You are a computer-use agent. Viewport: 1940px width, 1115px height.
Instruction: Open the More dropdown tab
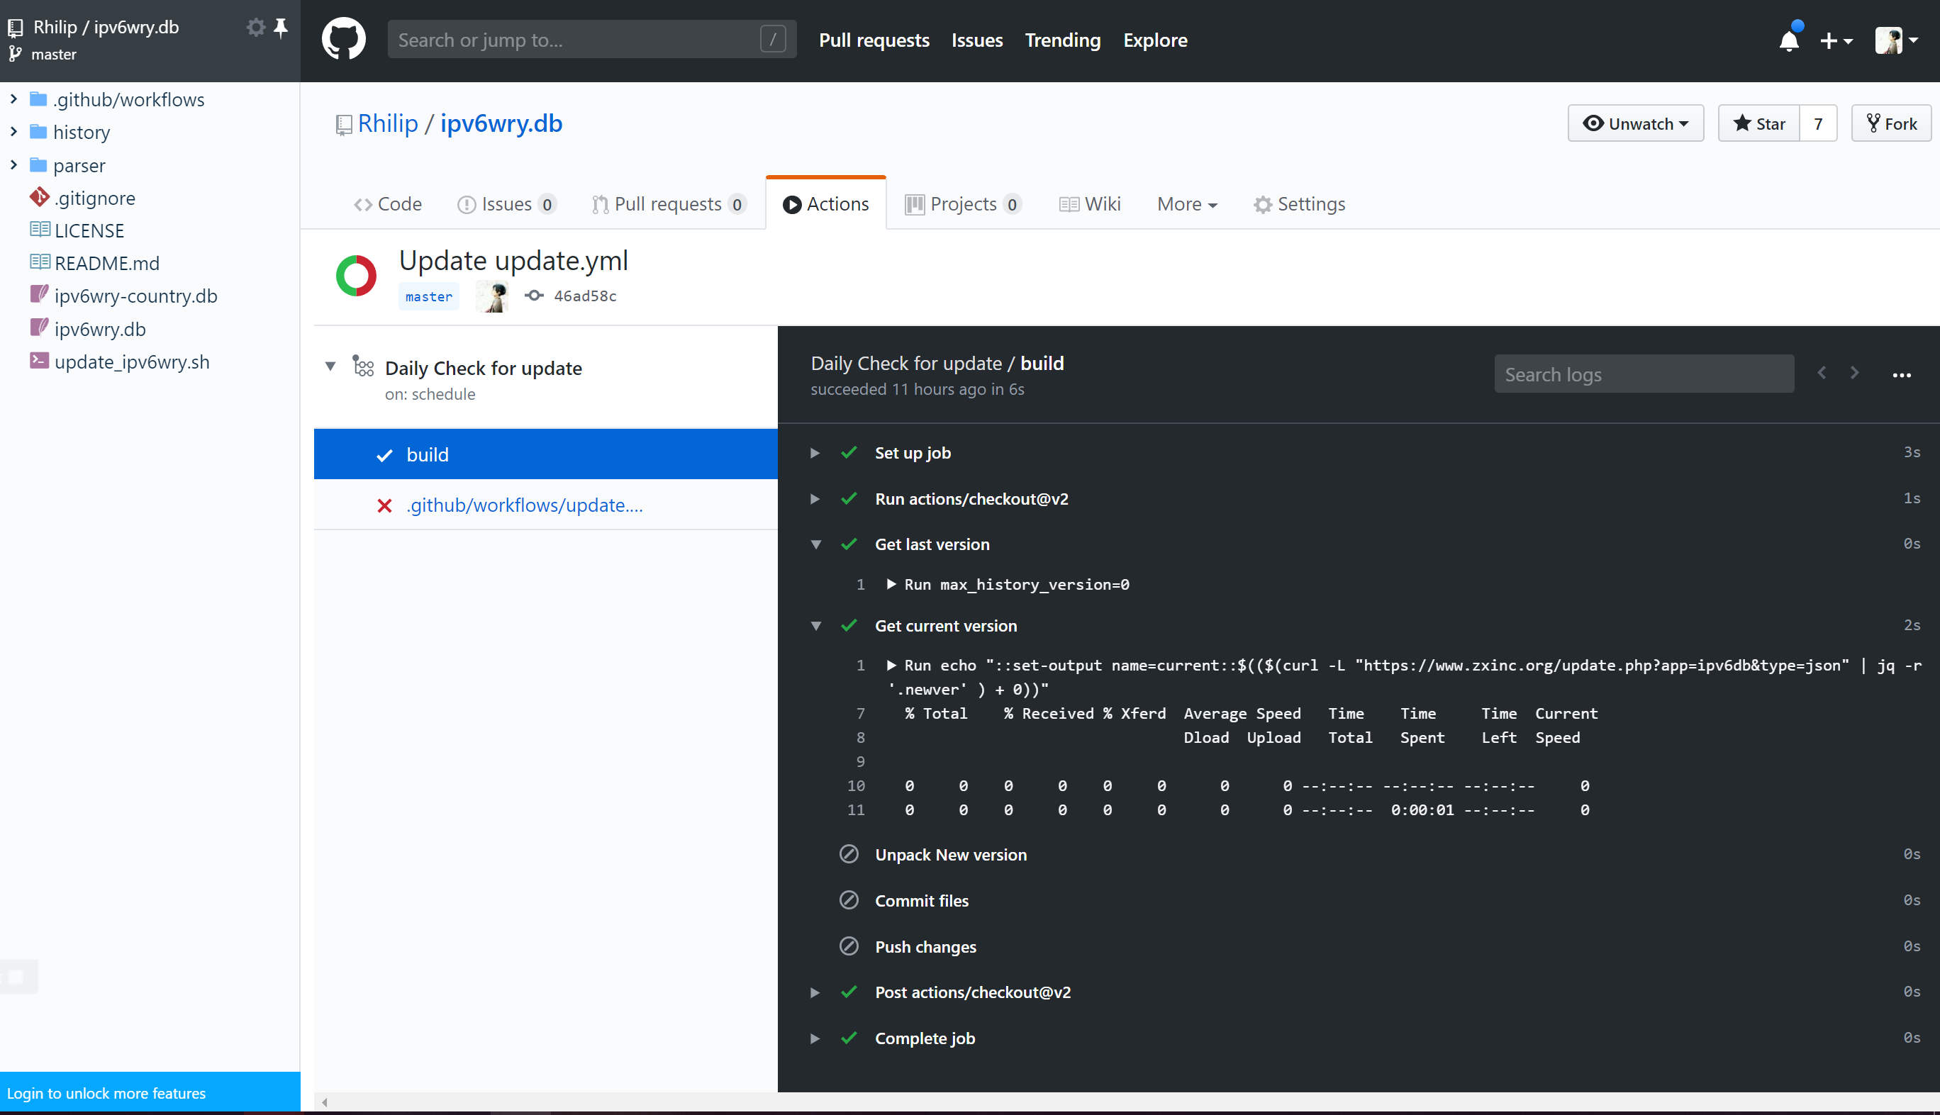(x=1187, y=203)
